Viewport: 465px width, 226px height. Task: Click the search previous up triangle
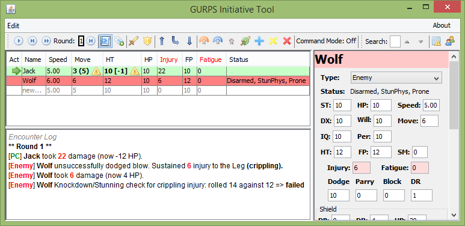point(407,41)
